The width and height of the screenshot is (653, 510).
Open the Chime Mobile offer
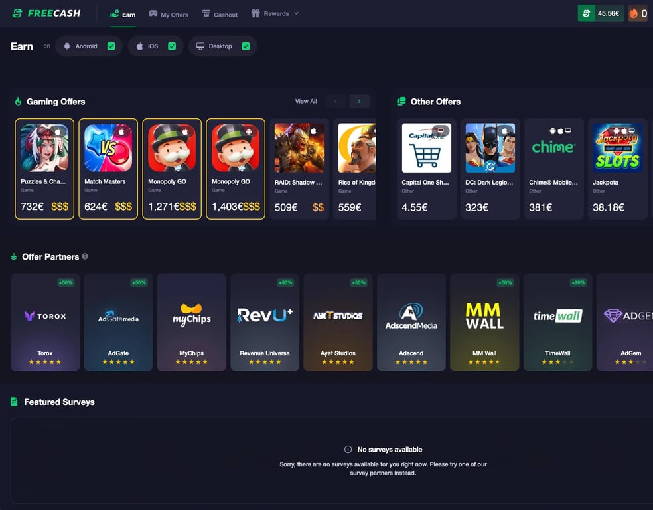click(554, 169)
